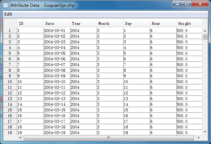This screenshot has width=211, height=144.
Task: Click the Day column header
Action: (x=136, y=23)
